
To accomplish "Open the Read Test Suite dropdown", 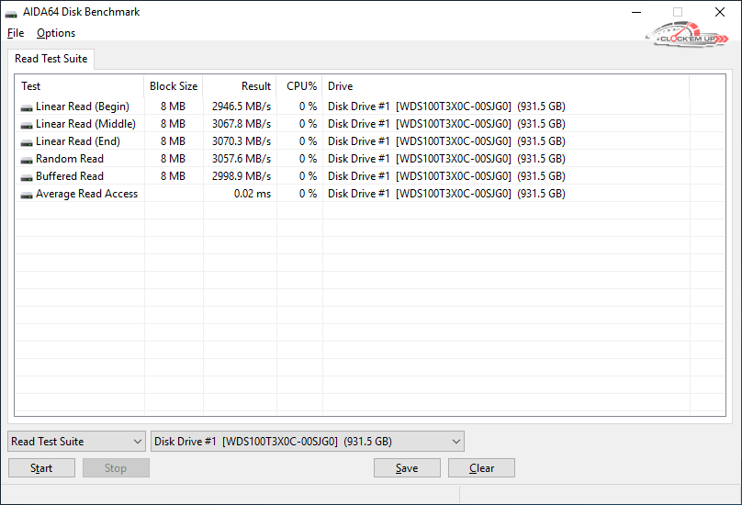I will 76,442.
